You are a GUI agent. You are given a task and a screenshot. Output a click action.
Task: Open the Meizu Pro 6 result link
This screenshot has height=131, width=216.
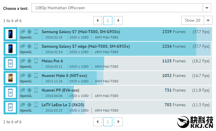click(x=52, y=61)
